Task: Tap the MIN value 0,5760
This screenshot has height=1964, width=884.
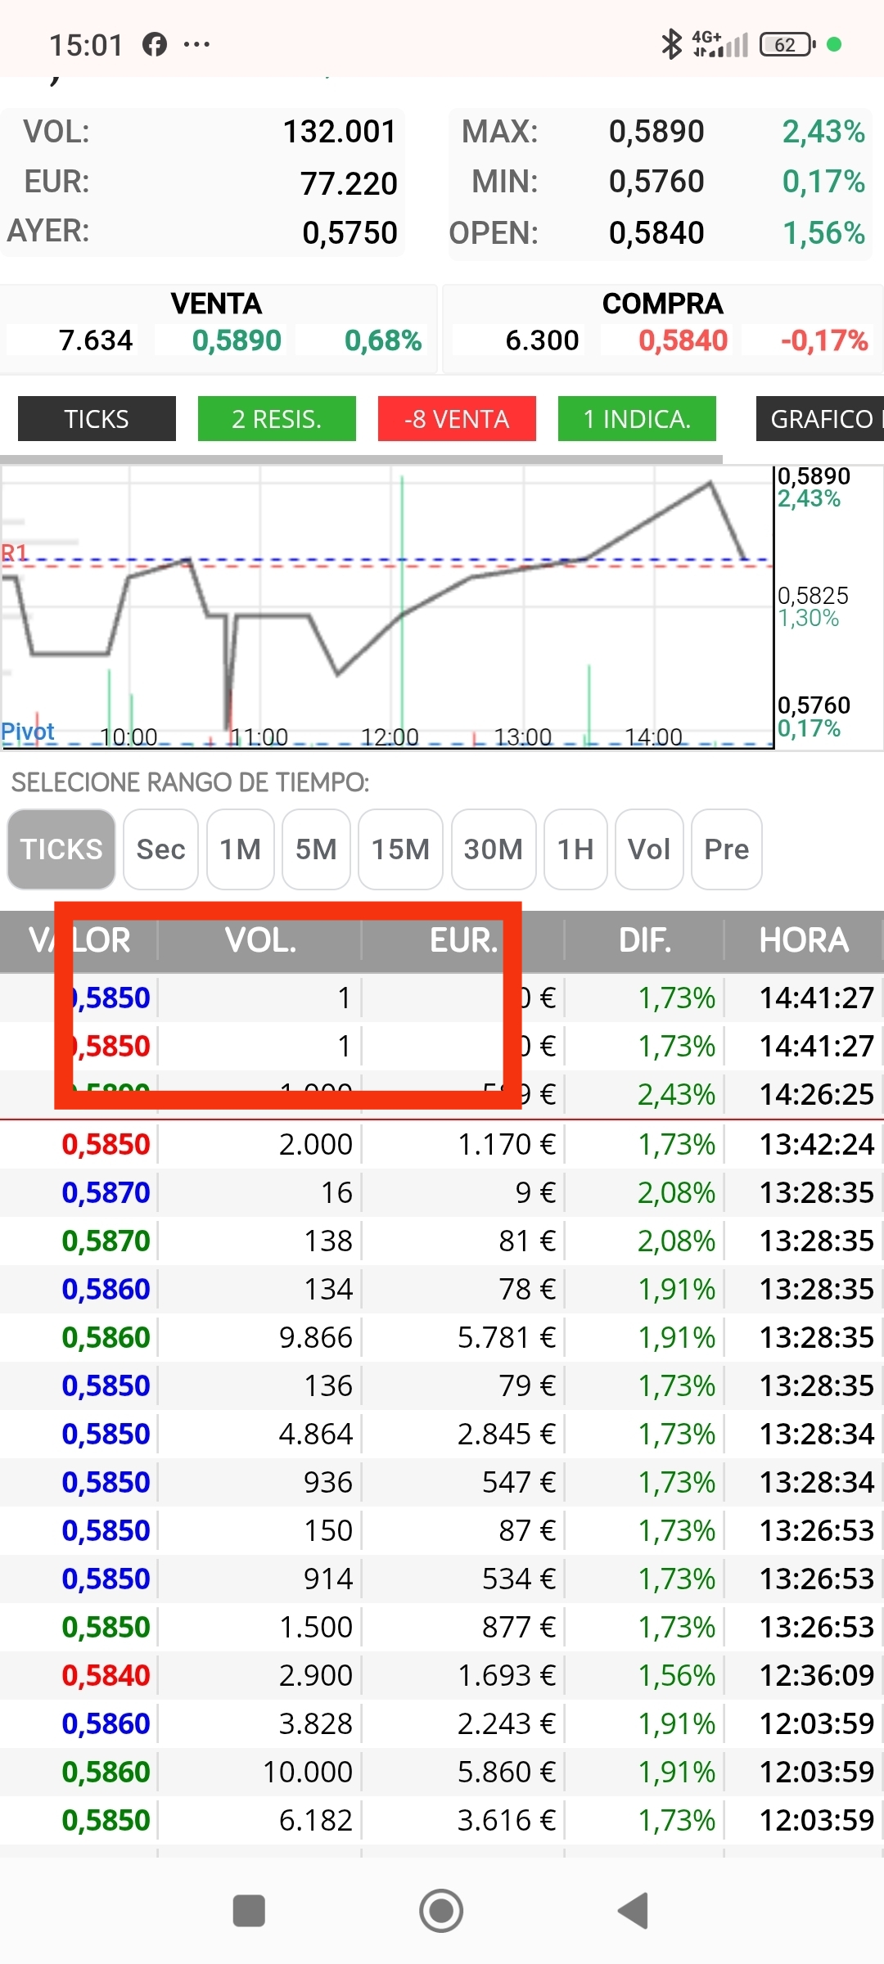Action: [656, 182]
